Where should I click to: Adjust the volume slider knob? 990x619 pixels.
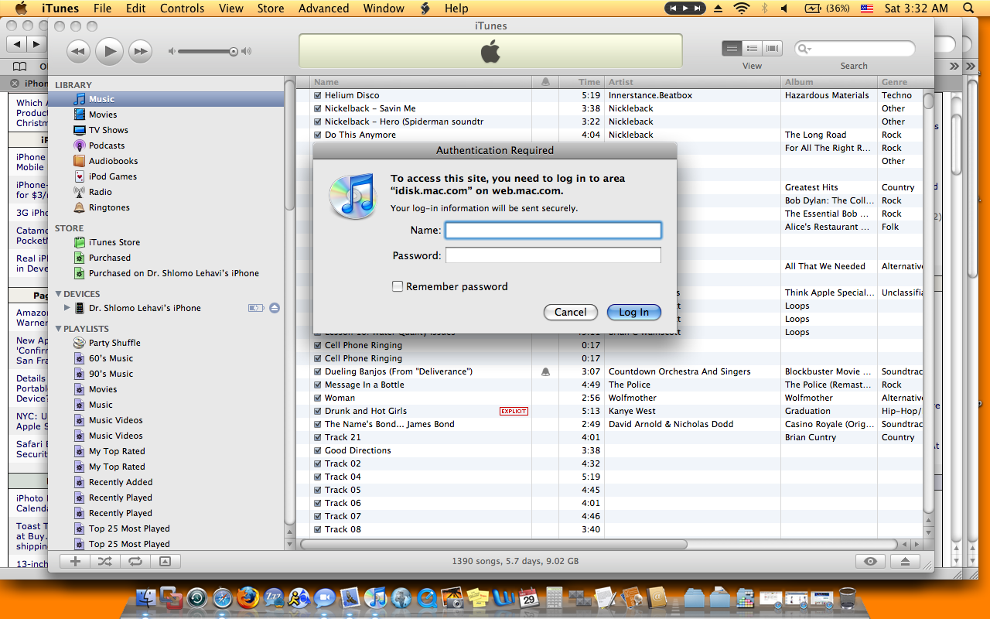tap(233, 52)
